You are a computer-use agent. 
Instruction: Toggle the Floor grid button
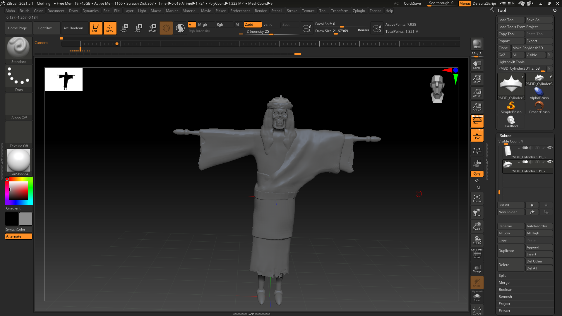coord(477,135)
